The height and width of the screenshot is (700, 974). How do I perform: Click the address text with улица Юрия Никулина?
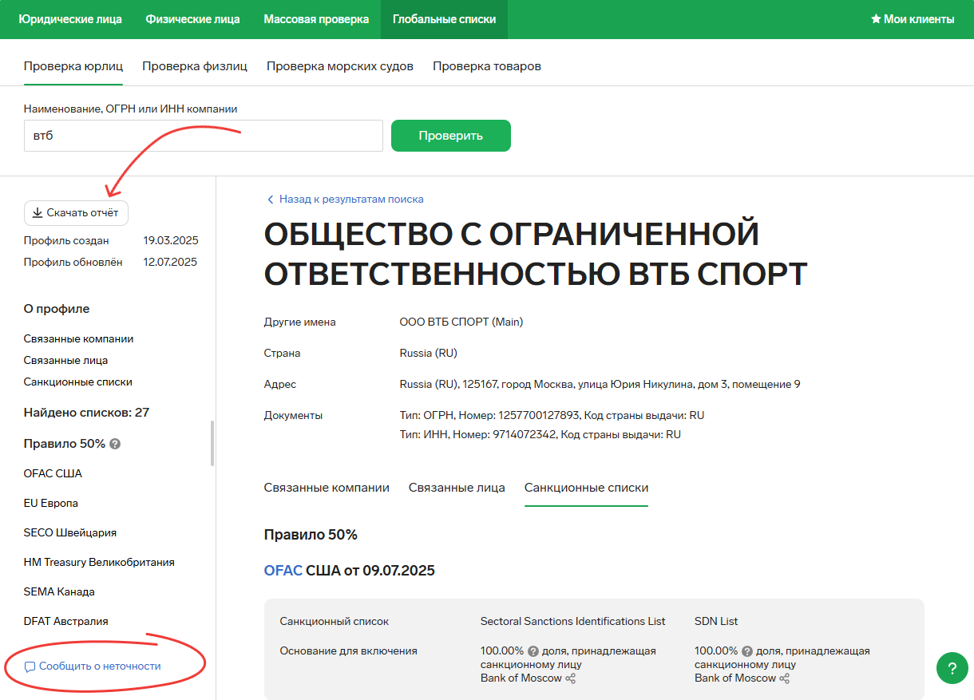tap(600, 385)
